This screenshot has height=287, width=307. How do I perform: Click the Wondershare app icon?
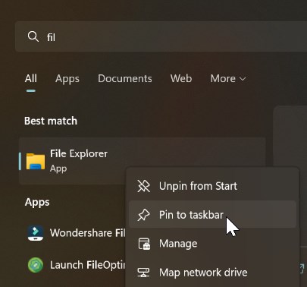tap(36, 233)
